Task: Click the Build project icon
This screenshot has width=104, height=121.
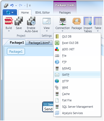Action: [9, 21]
